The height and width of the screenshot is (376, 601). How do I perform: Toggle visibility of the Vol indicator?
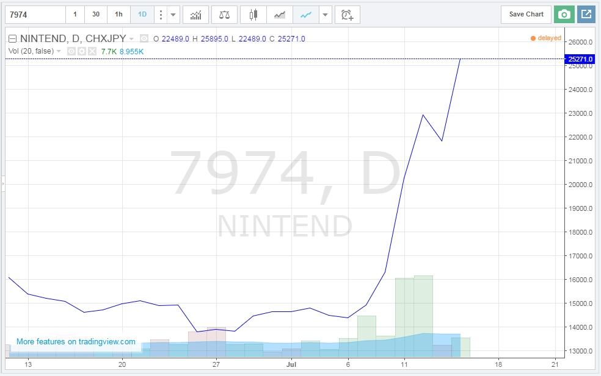(x=71, y=51)
